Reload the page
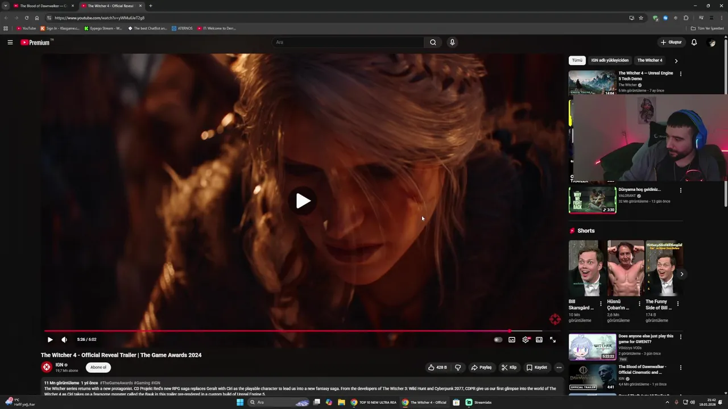 (26, 18)
